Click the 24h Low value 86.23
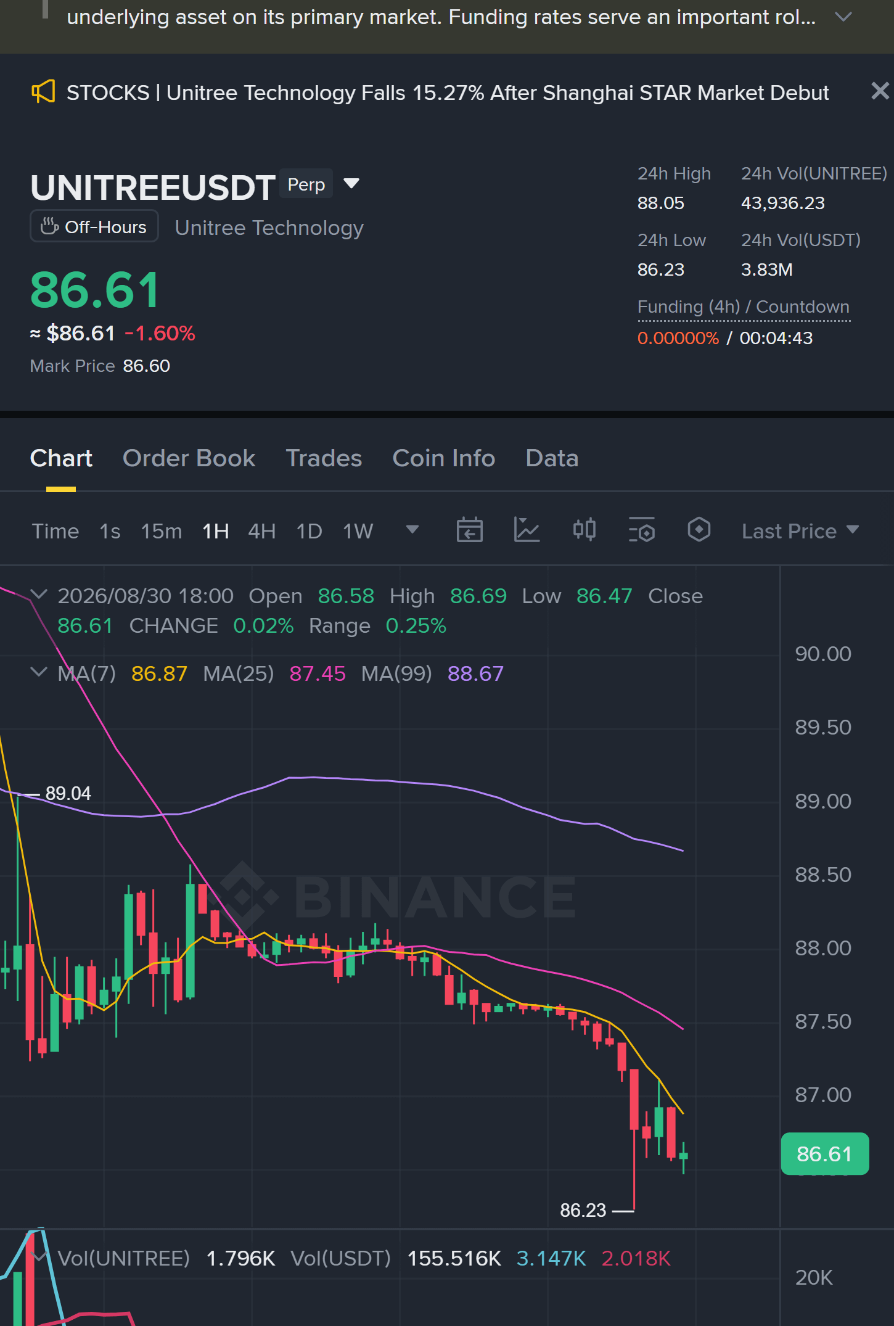This screenshot has height=1326, width=894. [x=661, y=270]
